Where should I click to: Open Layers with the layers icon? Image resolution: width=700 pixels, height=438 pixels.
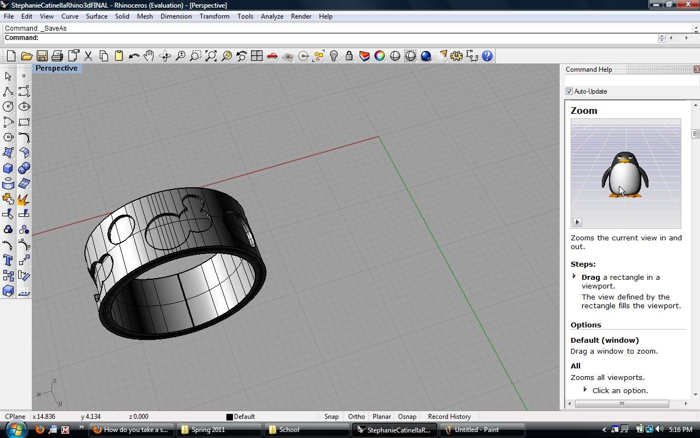[x=364, y=56]
